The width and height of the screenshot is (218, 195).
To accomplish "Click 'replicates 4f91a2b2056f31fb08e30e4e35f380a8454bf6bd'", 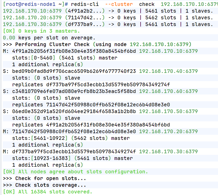I will [x=91, y=125].
